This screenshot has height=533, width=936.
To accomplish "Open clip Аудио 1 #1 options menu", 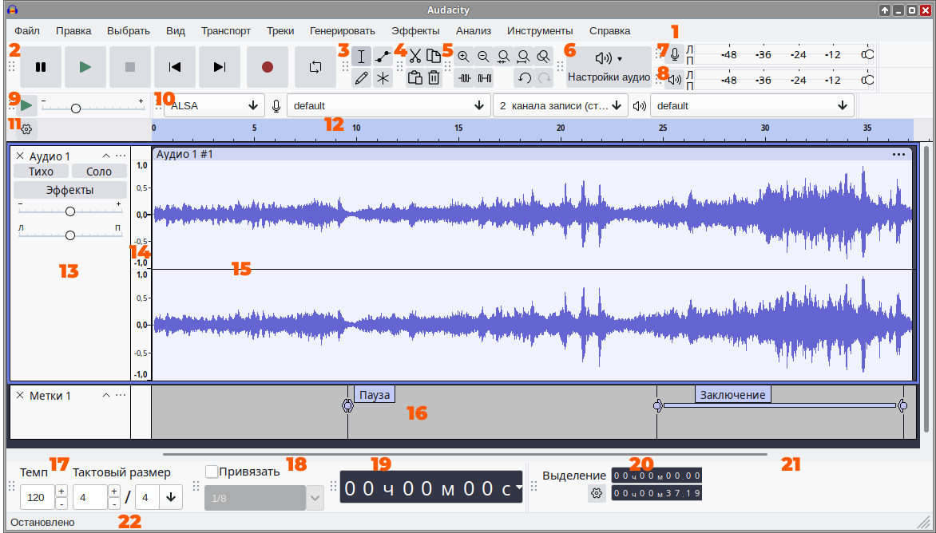I will (x=898, y=155).
